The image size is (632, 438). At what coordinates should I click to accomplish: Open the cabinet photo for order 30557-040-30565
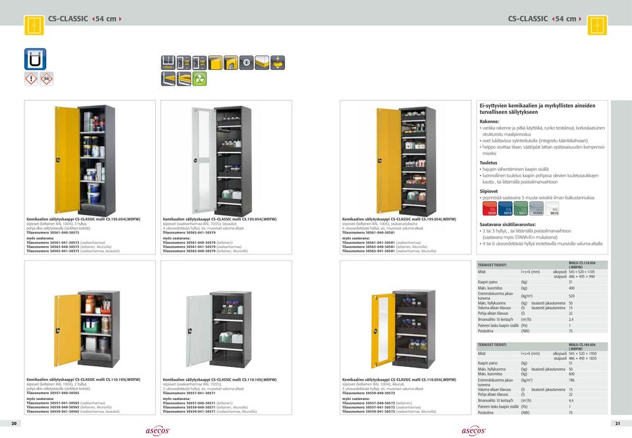[87, 329]
